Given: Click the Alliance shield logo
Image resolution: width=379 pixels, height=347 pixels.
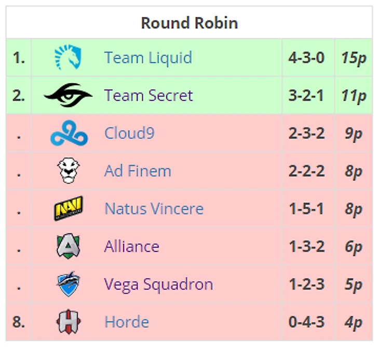Looking at the screenshot, I should click(x=68, y=246).
